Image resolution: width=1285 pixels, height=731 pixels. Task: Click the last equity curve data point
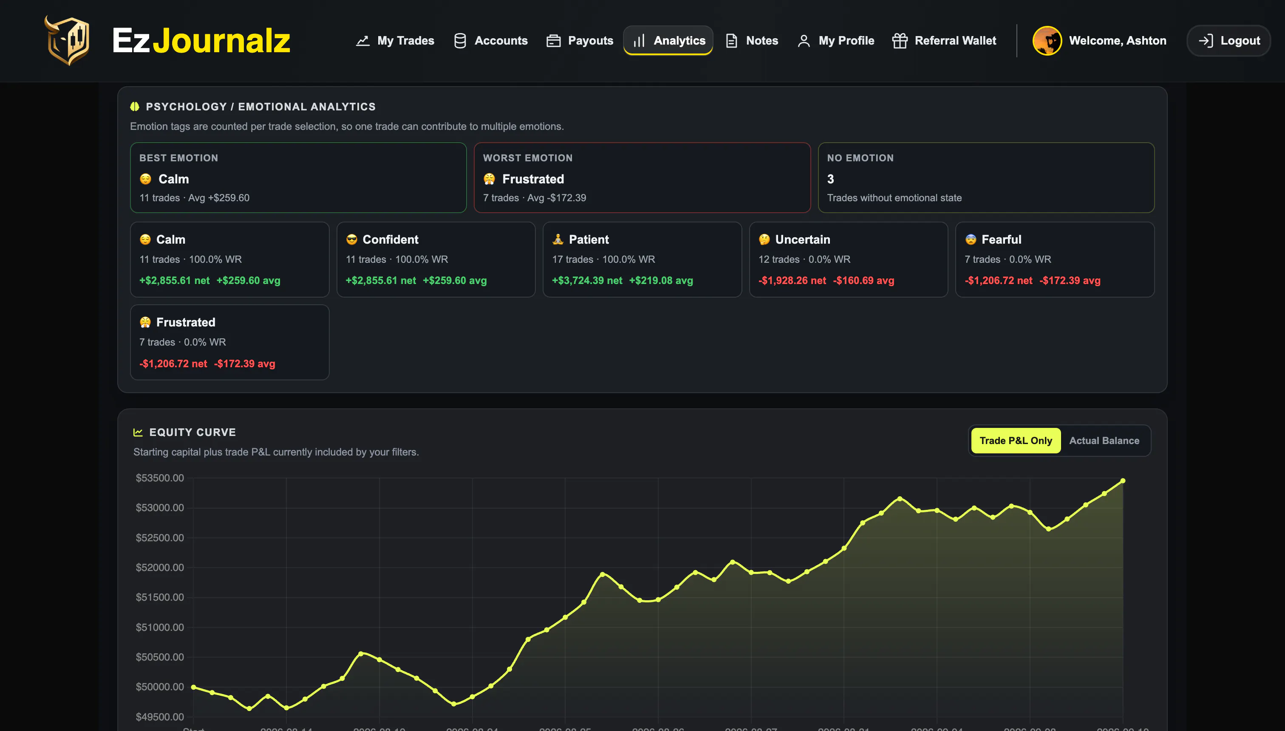1123,481
